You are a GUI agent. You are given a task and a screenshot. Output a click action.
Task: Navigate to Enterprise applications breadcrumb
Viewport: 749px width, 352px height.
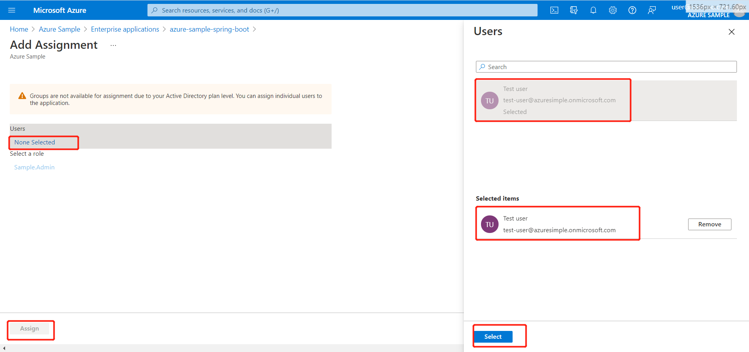125,29
